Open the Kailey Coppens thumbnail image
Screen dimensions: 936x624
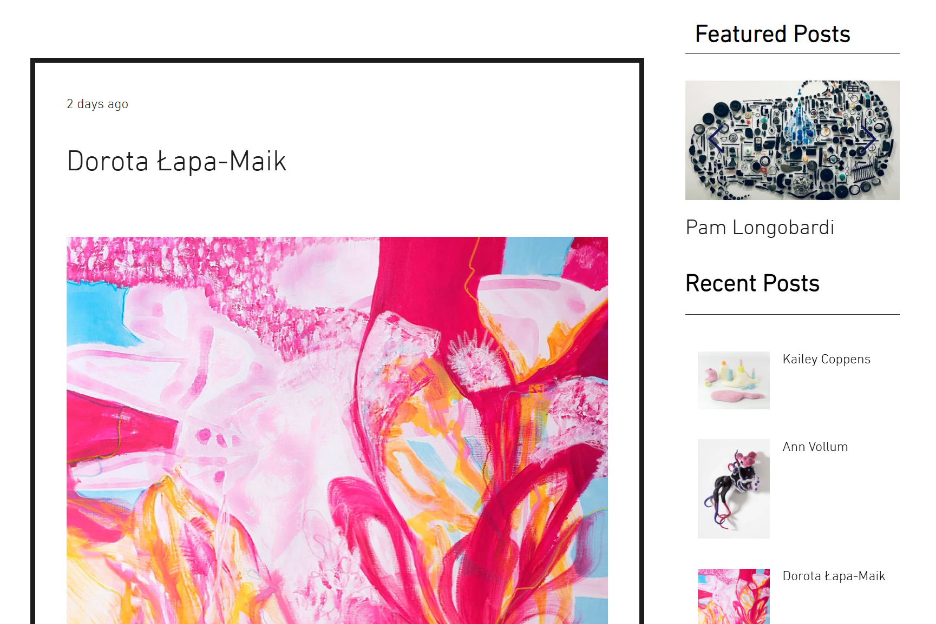click(x=734, y=380)
